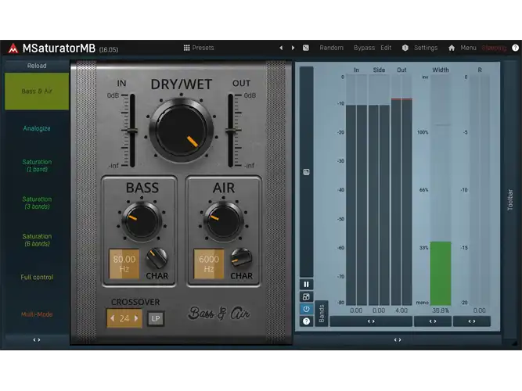
Task: Click the meter popup window icon
Action: 306,296
